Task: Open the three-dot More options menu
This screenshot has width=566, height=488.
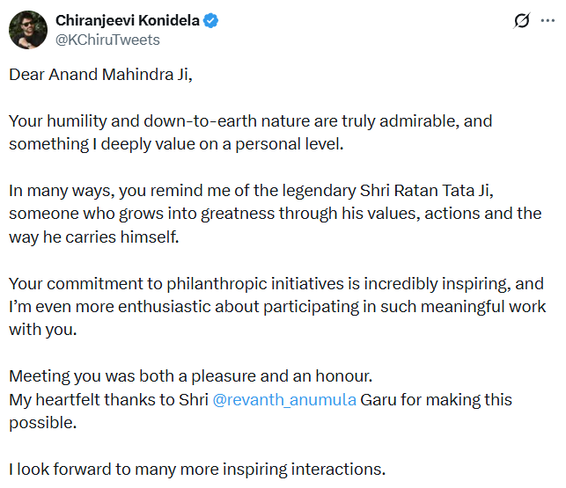Action: click(x=548, y=20)
